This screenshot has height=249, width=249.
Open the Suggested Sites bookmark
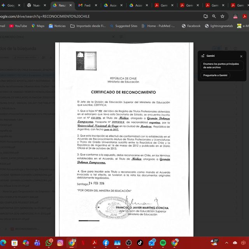click(124, 26)
